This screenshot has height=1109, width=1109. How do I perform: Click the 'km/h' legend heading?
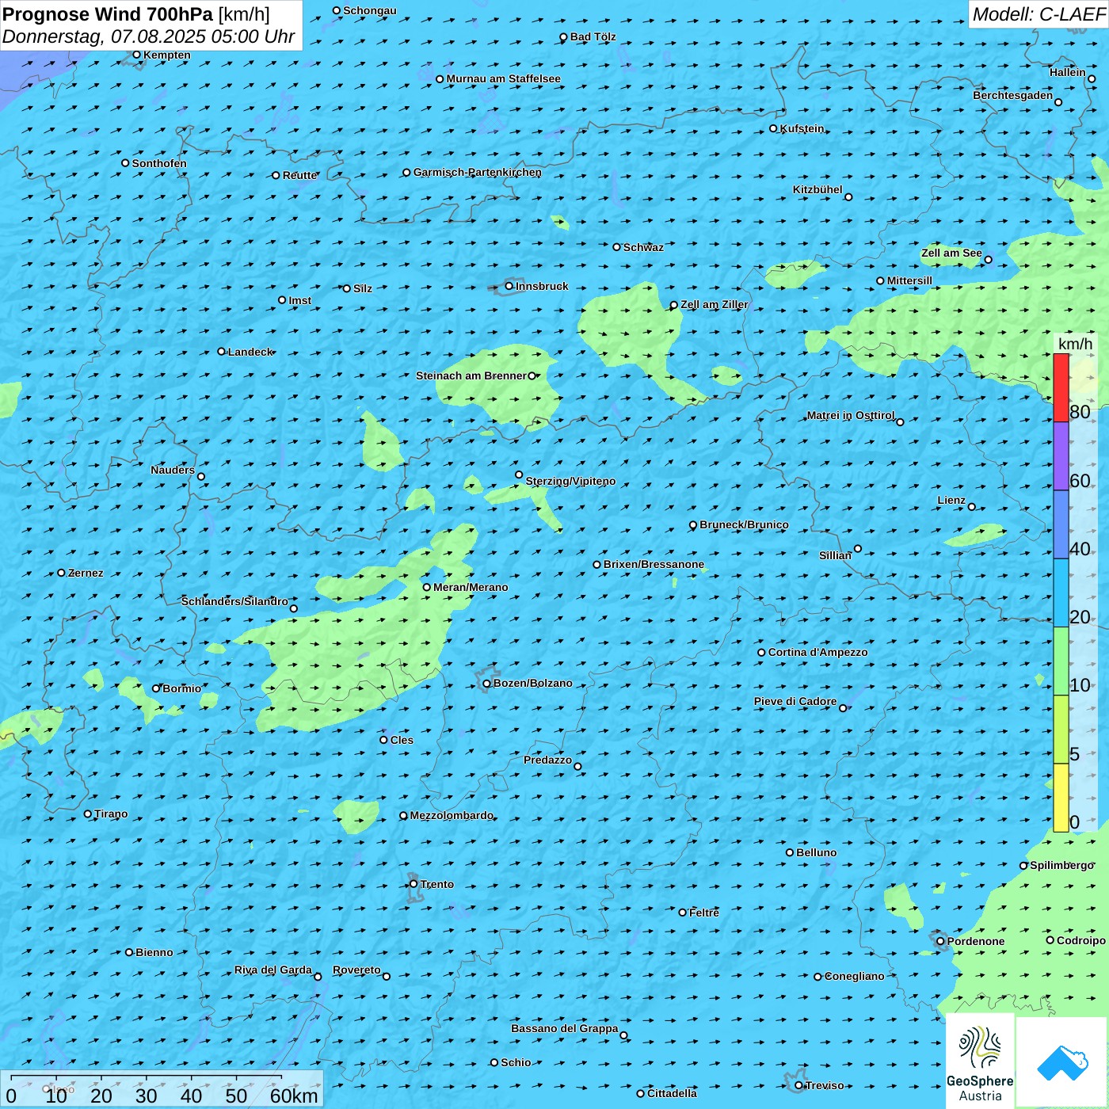point(1075,344)
